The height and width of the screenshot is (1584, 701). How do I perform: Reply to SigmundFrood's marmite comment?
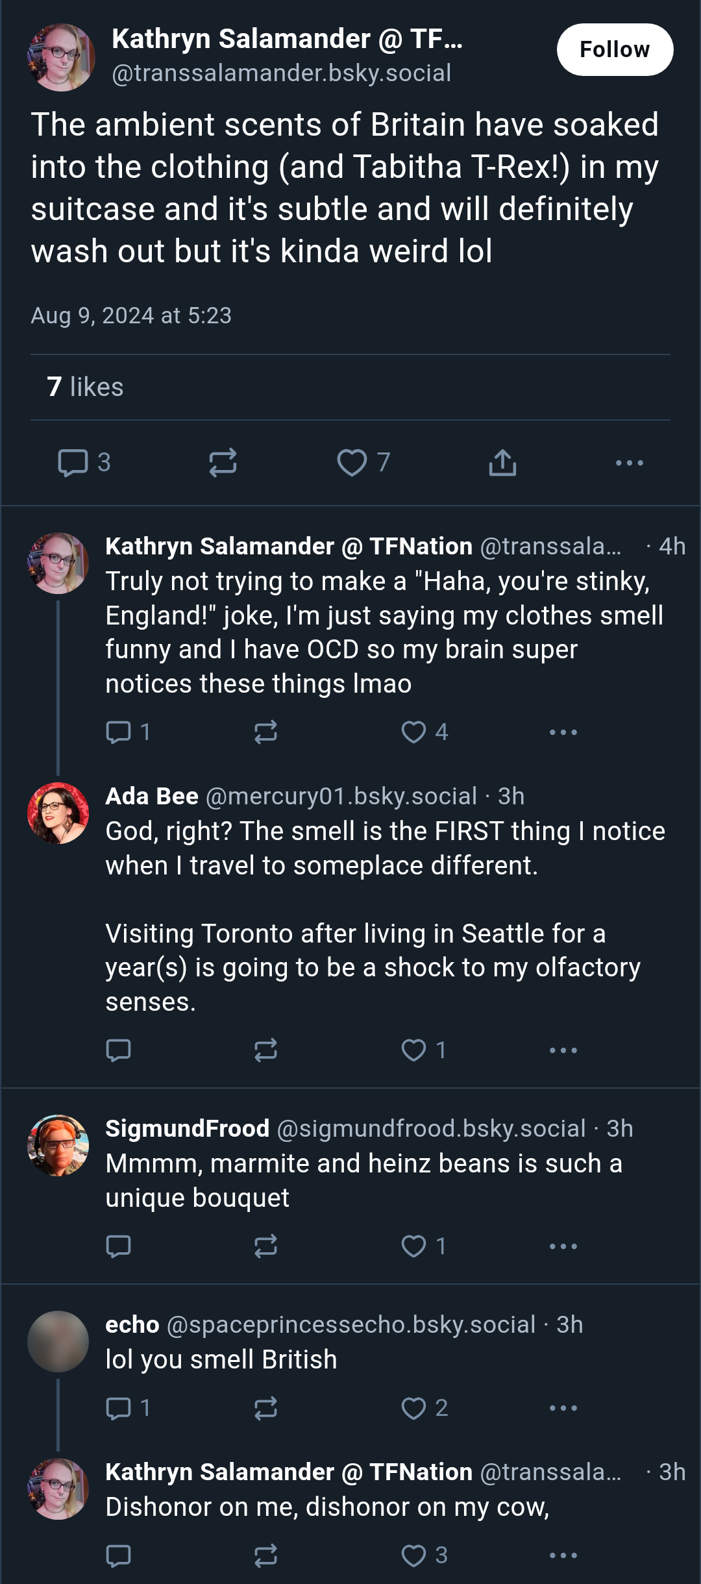(118, 1246)
